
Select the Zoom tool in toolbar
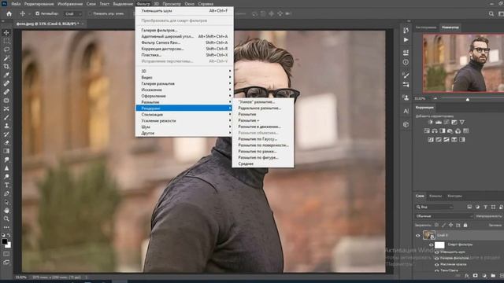tap(6, 219)
